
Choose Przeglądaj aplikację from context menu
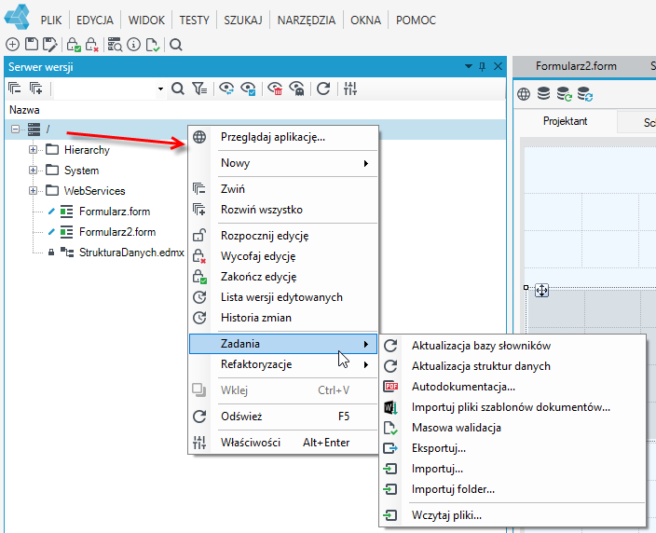(x=283, y=137)
